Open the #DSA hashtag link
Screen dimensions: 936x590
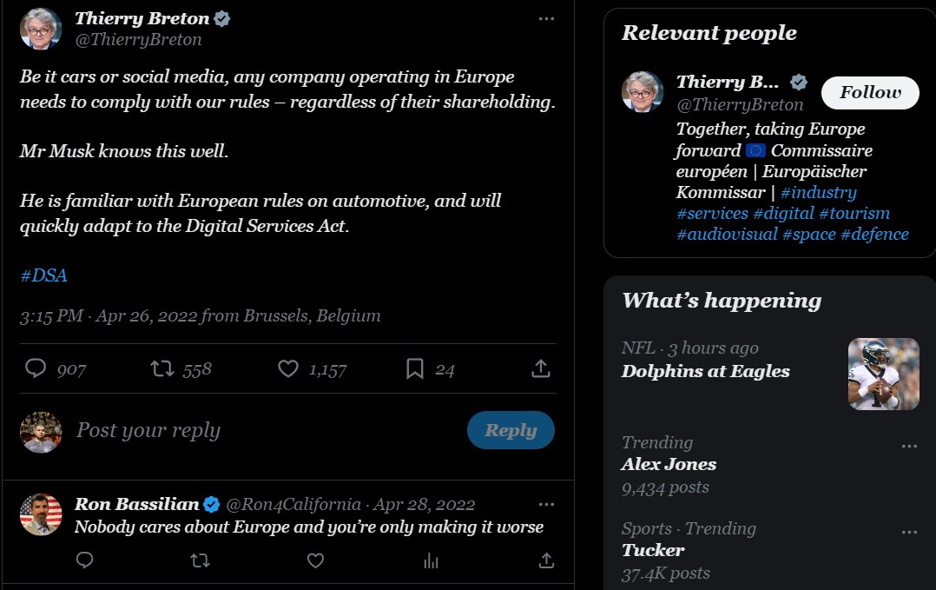click(43, 275)
